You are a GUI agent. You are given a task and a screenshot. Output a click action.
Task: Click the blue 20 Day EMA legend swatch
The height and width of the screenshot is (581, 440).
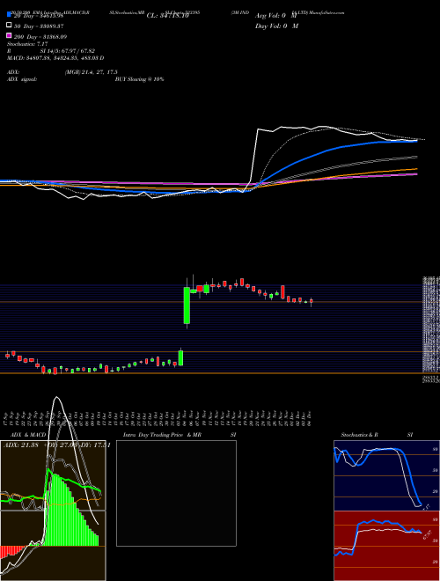click(x=10, y=14)
